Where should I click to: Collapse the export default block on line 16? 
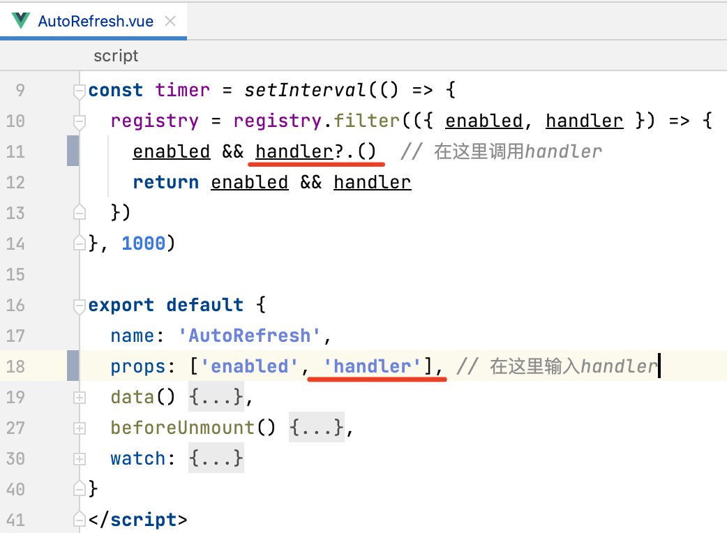pos(80,306)
